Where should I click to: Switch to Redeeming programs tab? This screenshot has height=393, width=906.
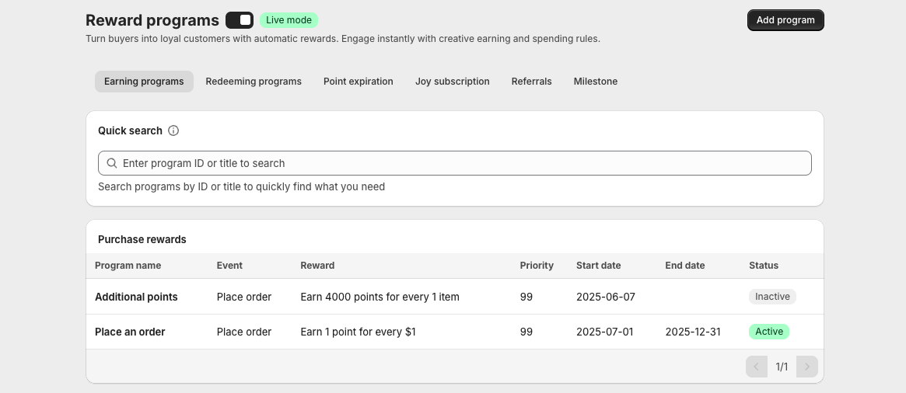tap(254, 82)
